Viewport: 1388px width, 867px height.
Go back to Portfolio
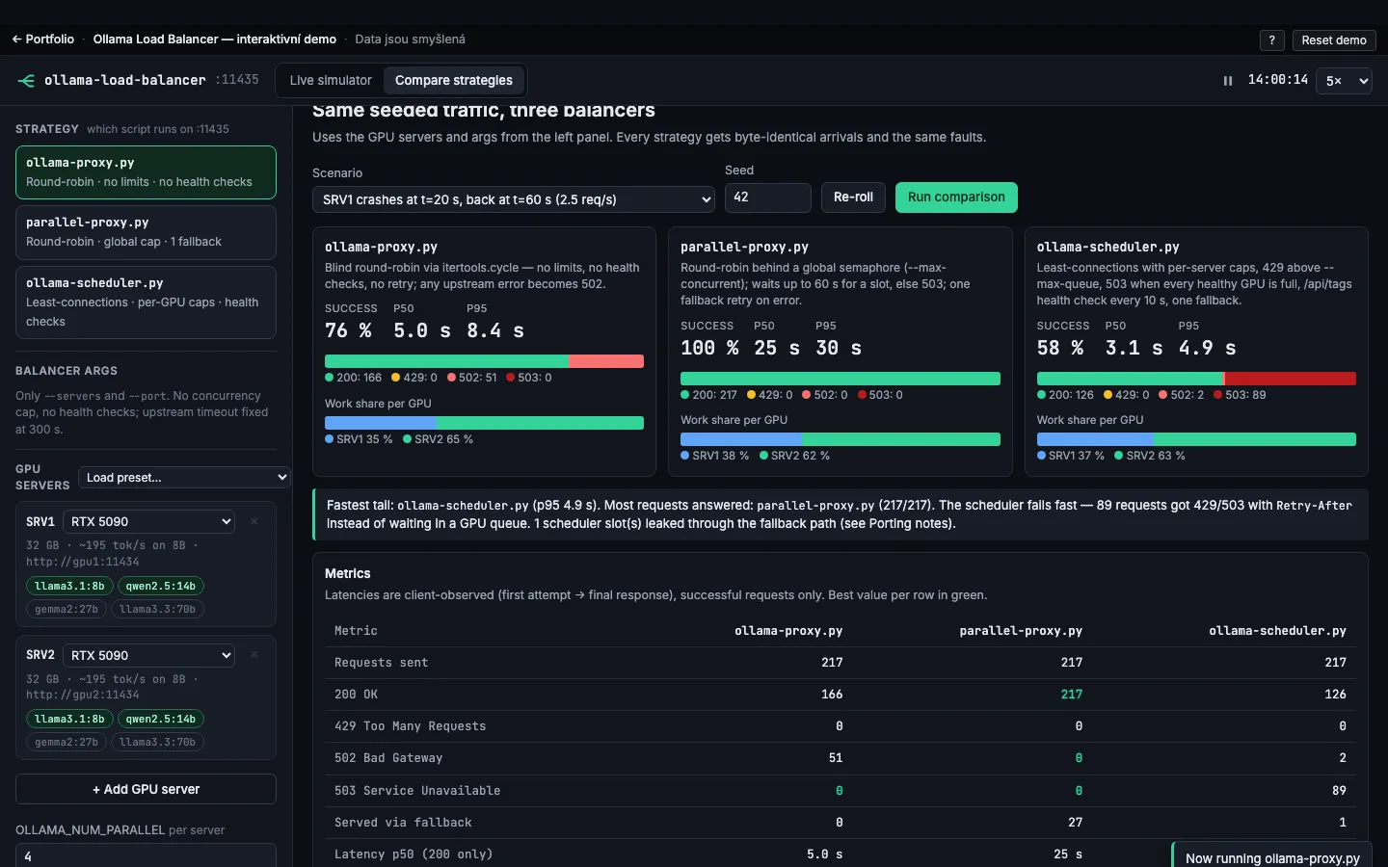tap(43, 39)
